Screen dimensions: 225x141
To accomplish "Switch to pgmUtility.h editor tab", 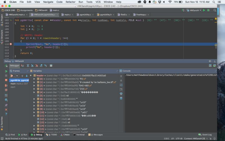I will (106, 15).
